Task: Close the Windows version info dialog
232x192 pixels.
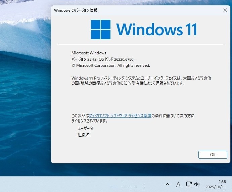Action: [x=225, y=10]
